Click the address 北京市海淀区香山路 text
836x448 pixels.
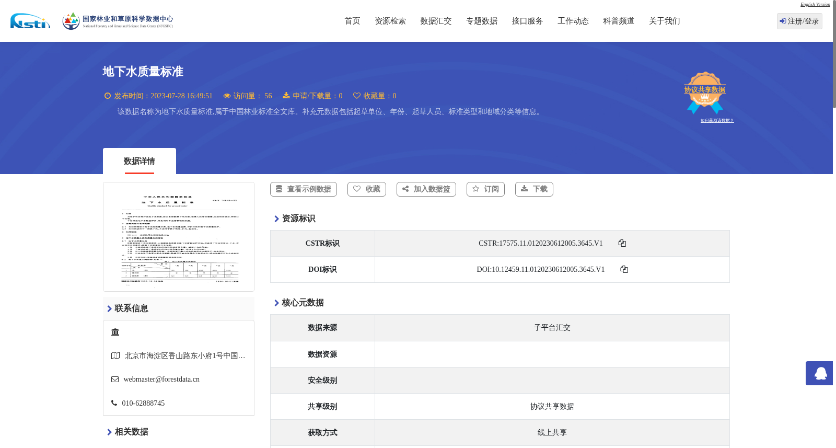(x=185, y=355)
